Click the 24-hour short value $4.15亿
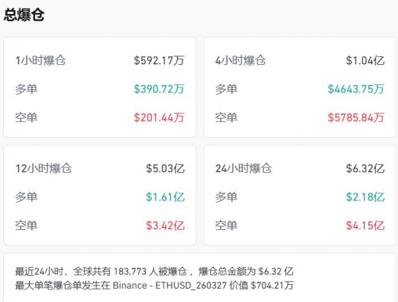Viewport: 398px width, 302px height. pos(365,226)
